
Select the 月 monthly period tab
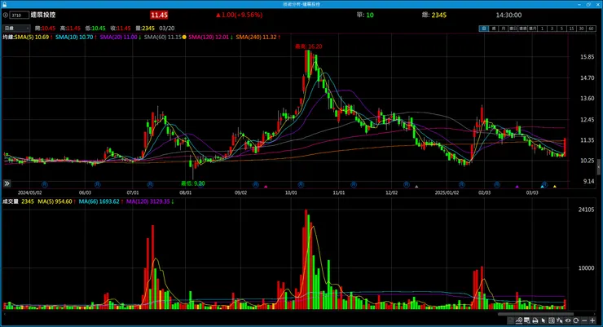click(x=503, y=29)
